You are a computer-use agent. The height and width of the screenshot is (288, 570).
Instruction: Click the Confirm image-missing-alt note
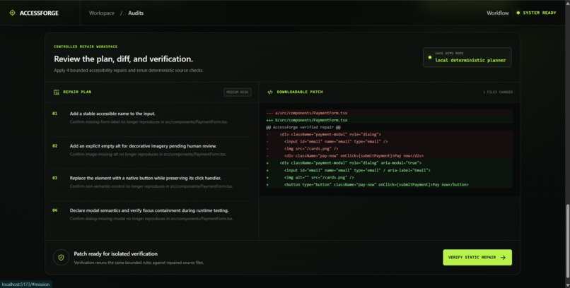[148, 154]
